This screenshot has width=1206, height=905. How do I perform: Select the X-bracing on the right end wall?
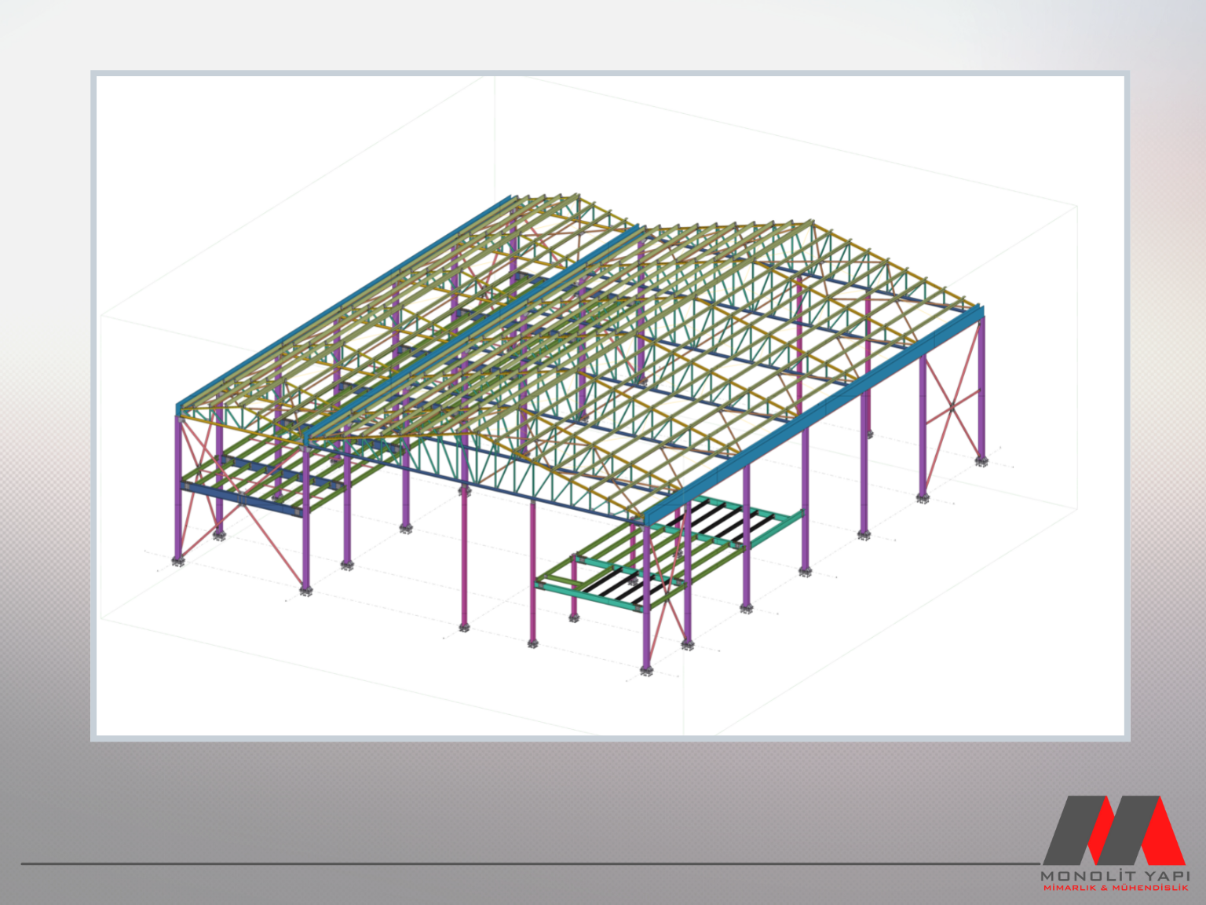coord(952,407)
